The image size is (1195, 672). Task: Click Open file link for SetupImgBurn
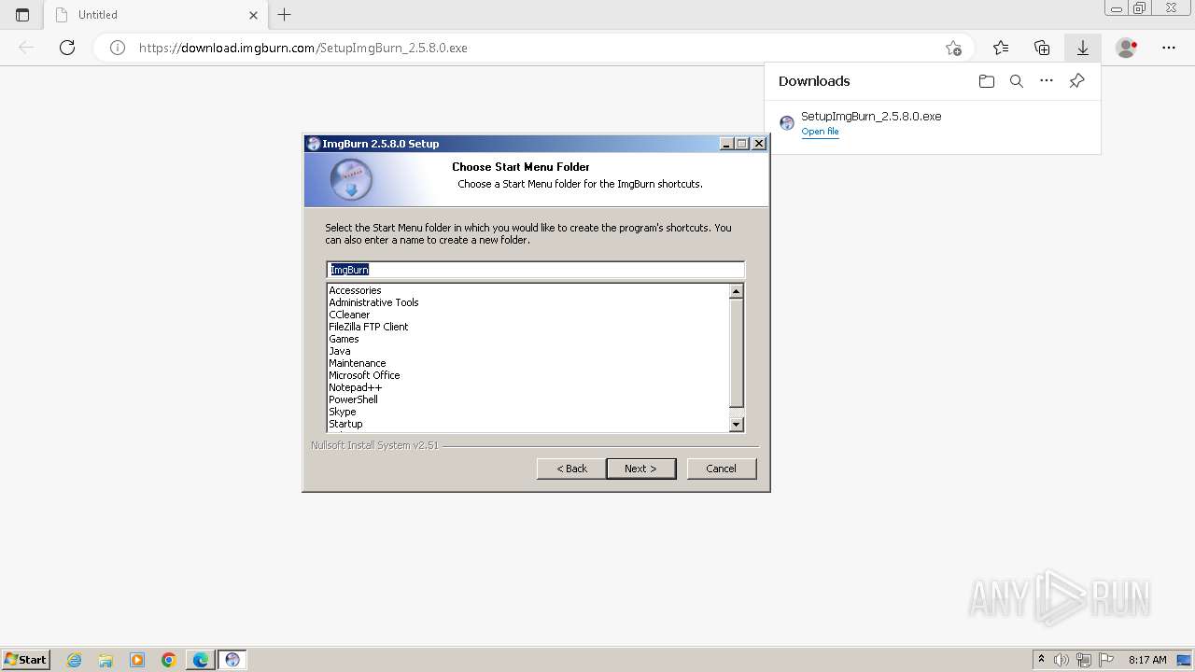(x=820, y=132)
